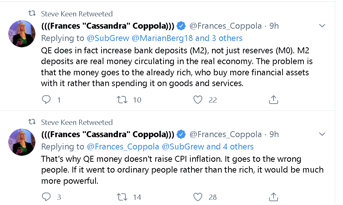Retweet the second tweet with 14 retweets

pos(122,197)
